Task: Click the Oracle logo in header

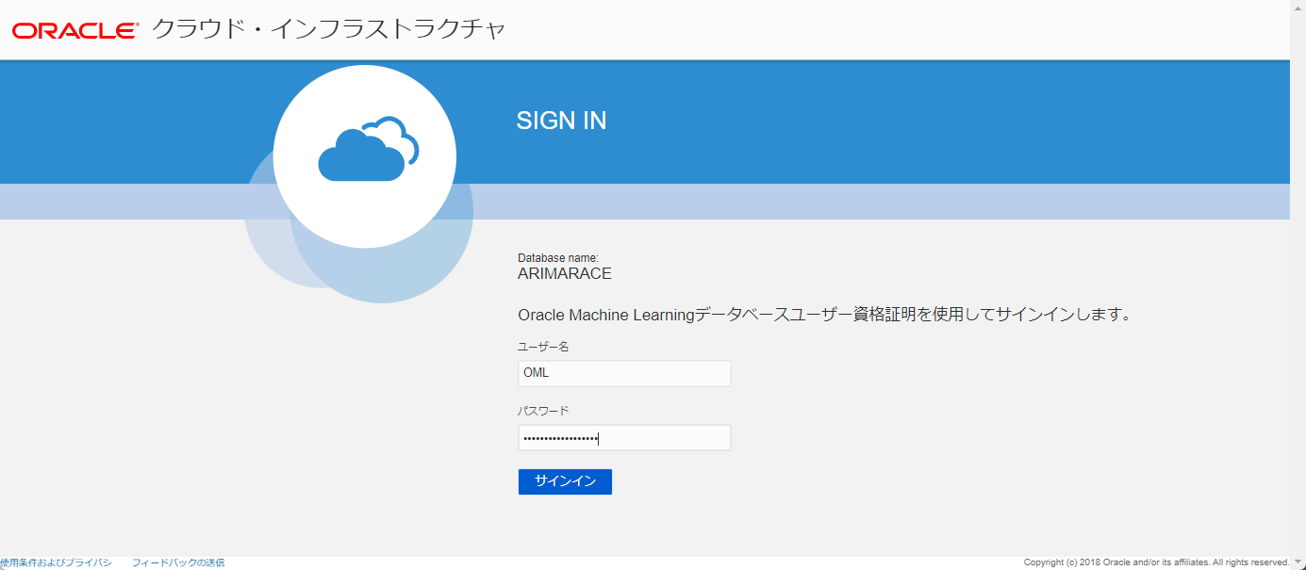Action: tap(75, 31)
